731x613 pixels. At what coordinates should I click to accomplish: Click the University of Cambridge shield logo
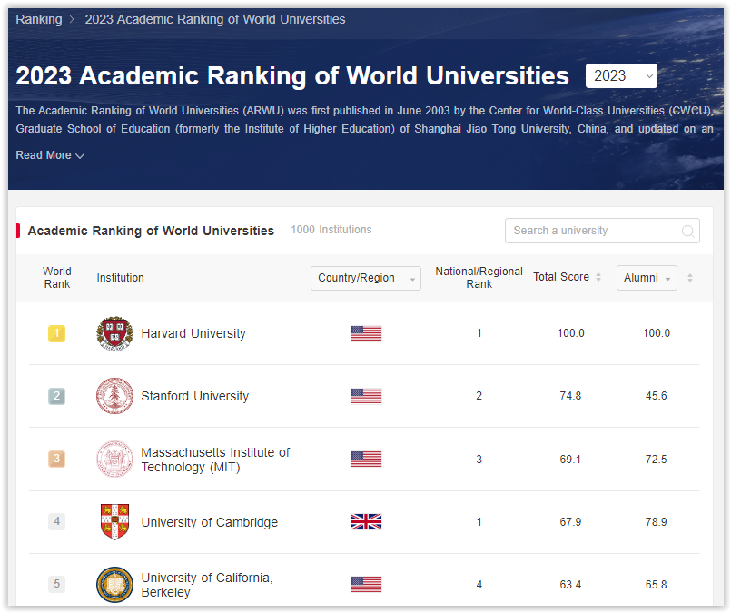click(114, 522)
